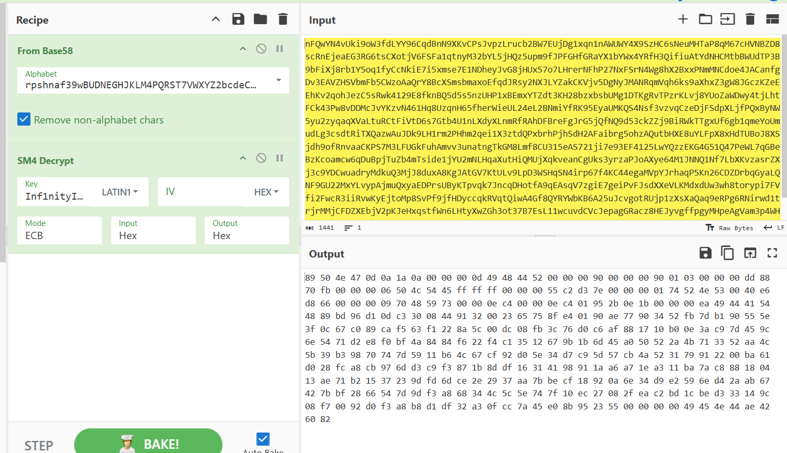Click the STEP button
Viewport: 787px width, 453px height.
click(x=39, y=445)
